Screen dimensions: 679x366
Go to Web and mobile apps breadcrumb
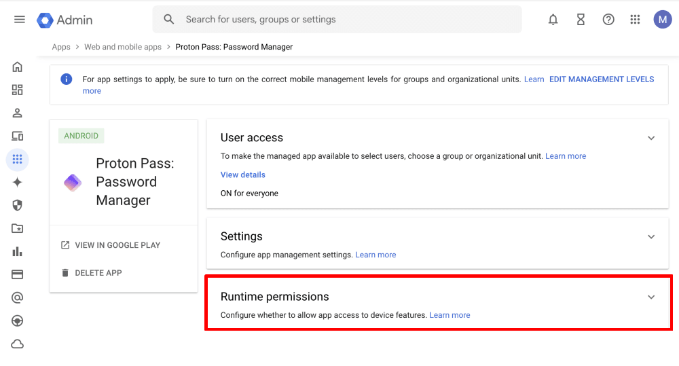point(123,47)
